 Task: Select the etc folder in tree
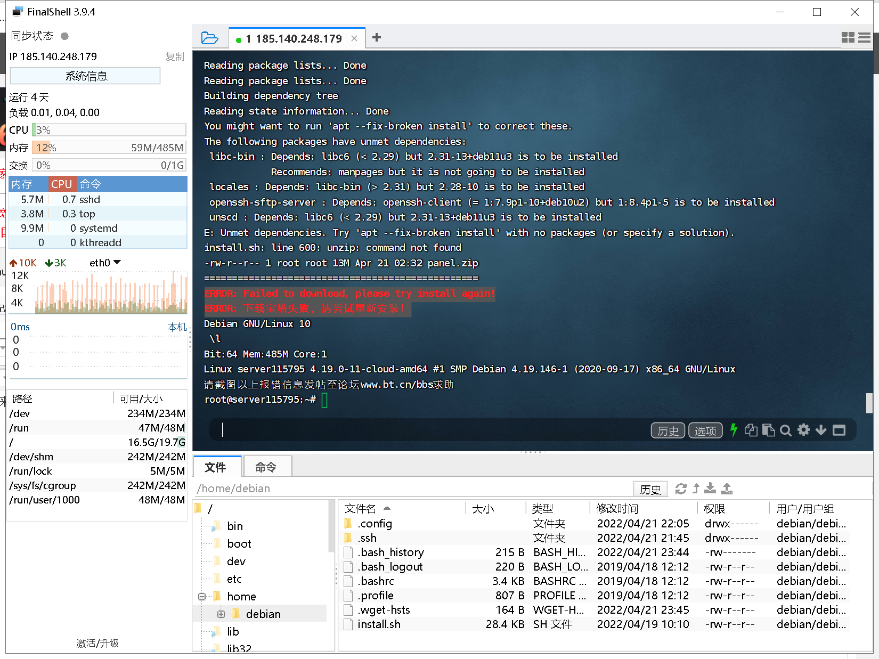click(234, 579)
